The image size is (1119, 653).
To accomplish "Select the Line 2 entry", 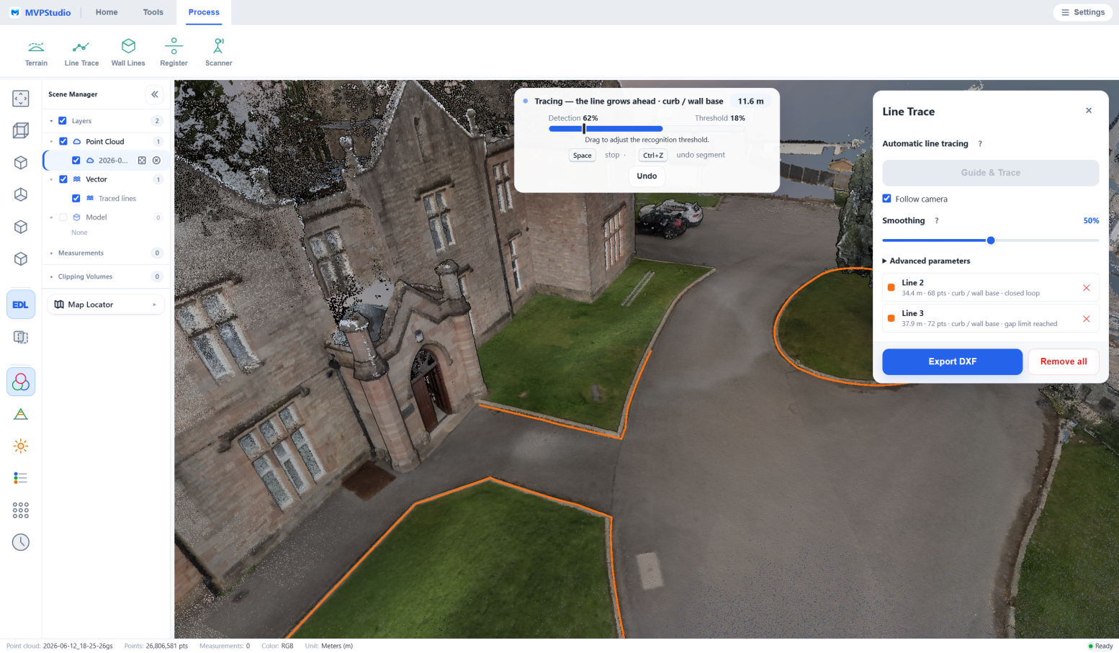I will [990, 288].
